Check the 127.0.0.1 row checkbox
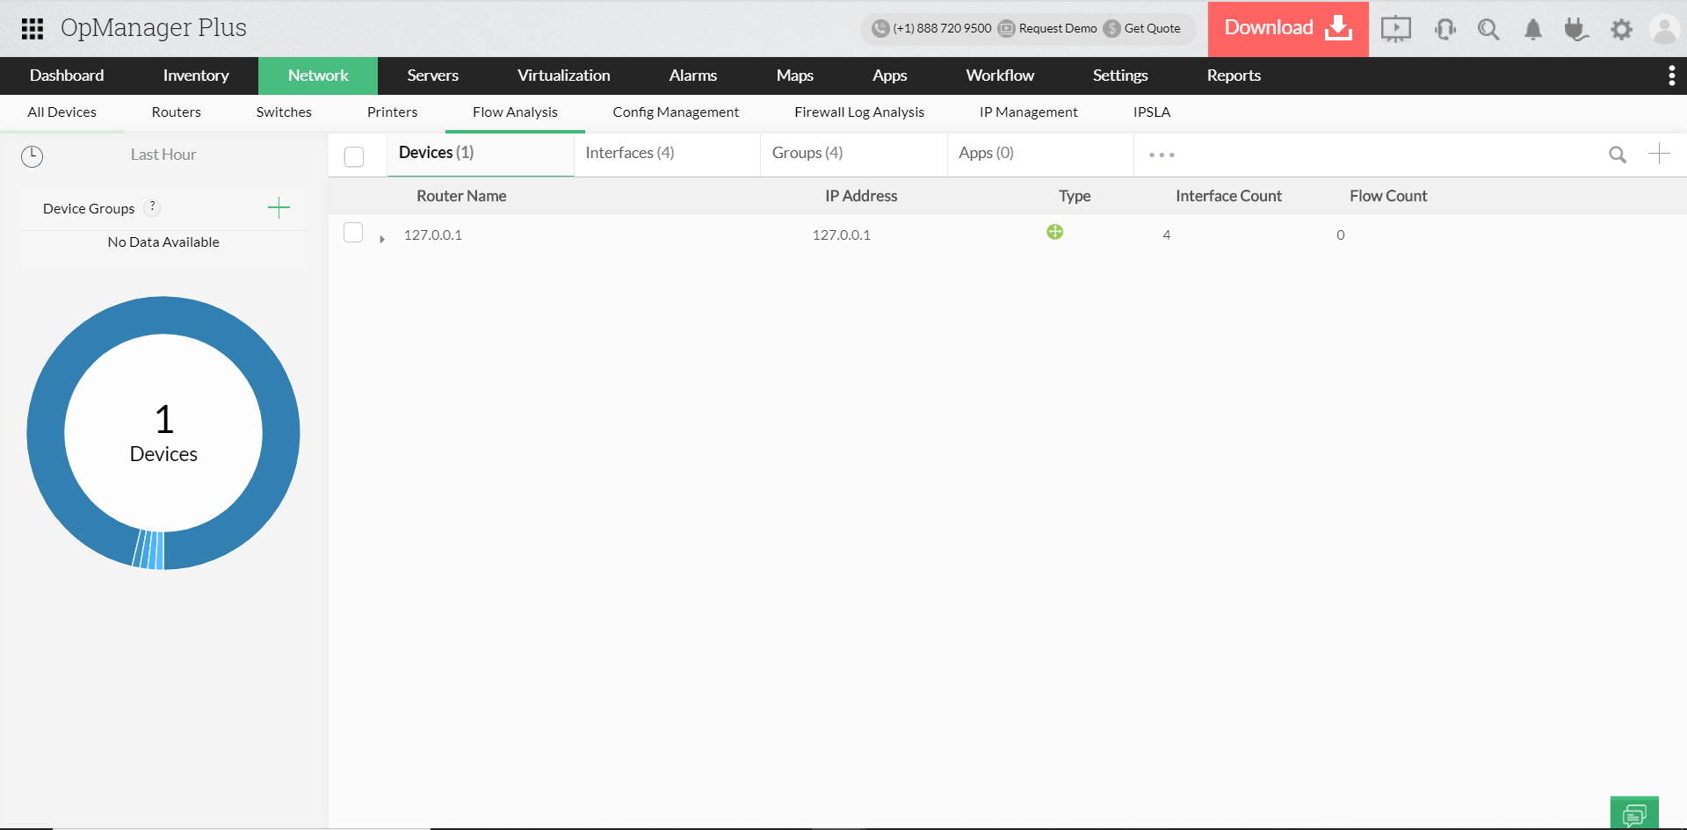Screen dimensions: 1687x830 pyautogui.click(x=353, y=232)
